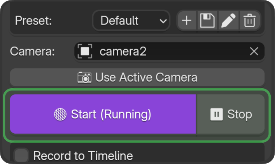This screenshot has width=275, height=164.
Task: Click the camera icon on Use Active Camera
Action: tap(84, 77)
